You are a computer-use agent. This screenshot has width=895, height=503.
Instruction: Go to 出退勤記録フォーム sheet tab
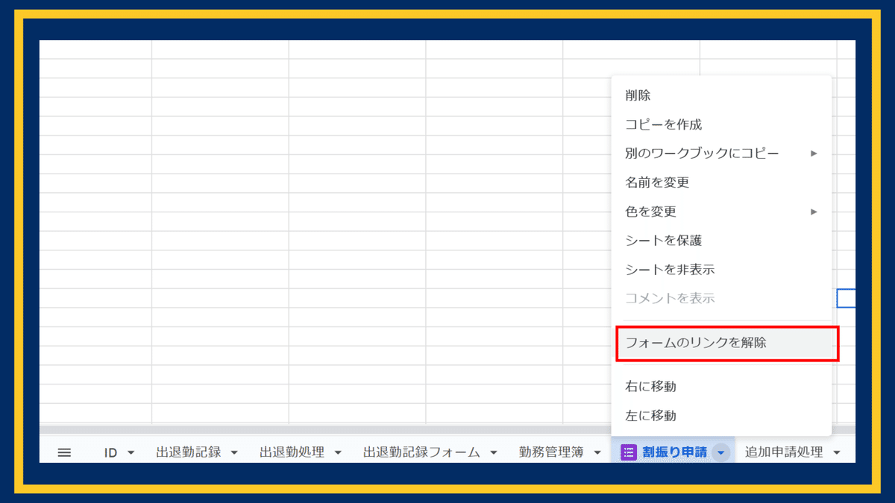tap(421, 452)
